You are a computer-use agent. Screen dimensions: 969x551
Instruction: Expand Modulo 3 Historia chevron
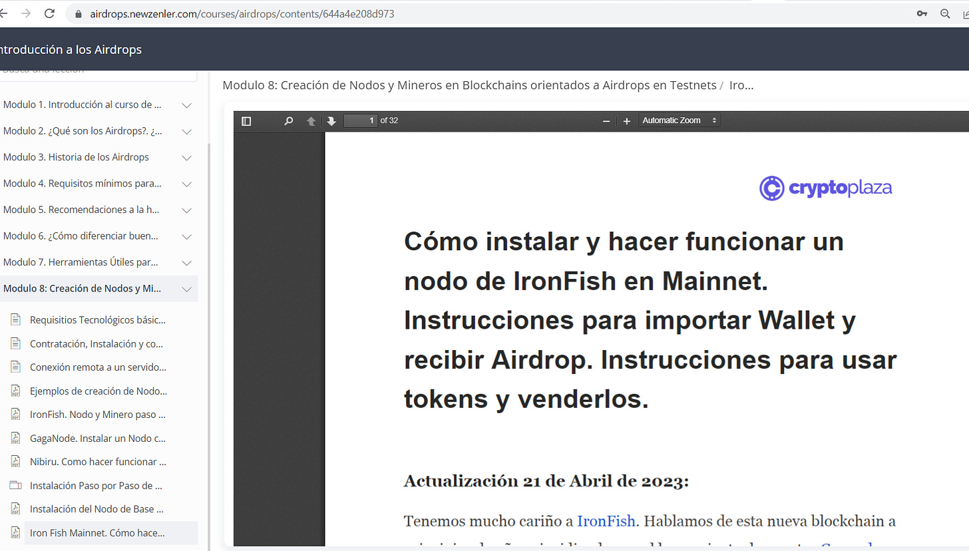(x=187, y=158)
